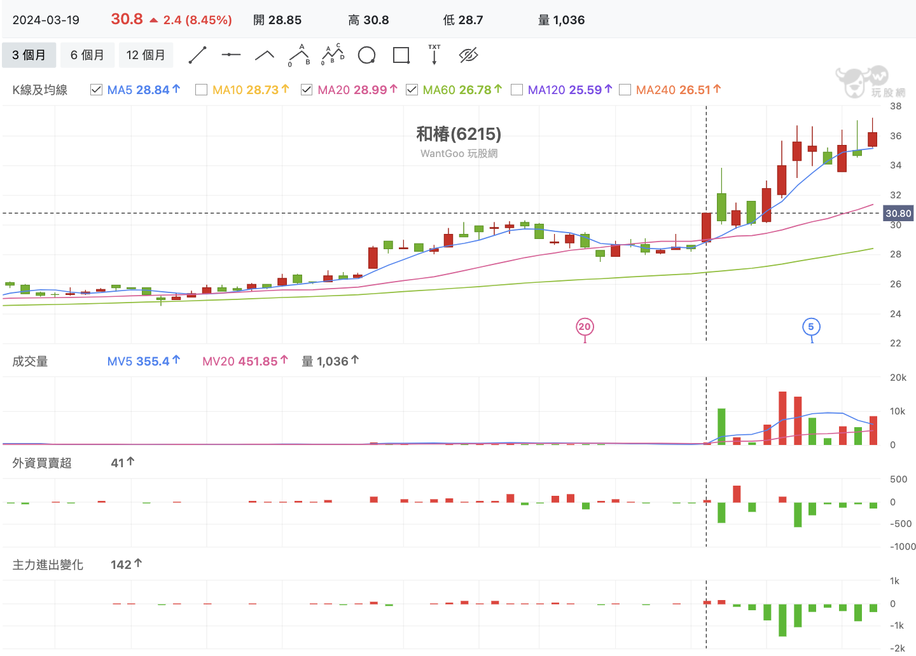
Task: Click the 低 28.7 low price text
Action: (463, 20)
